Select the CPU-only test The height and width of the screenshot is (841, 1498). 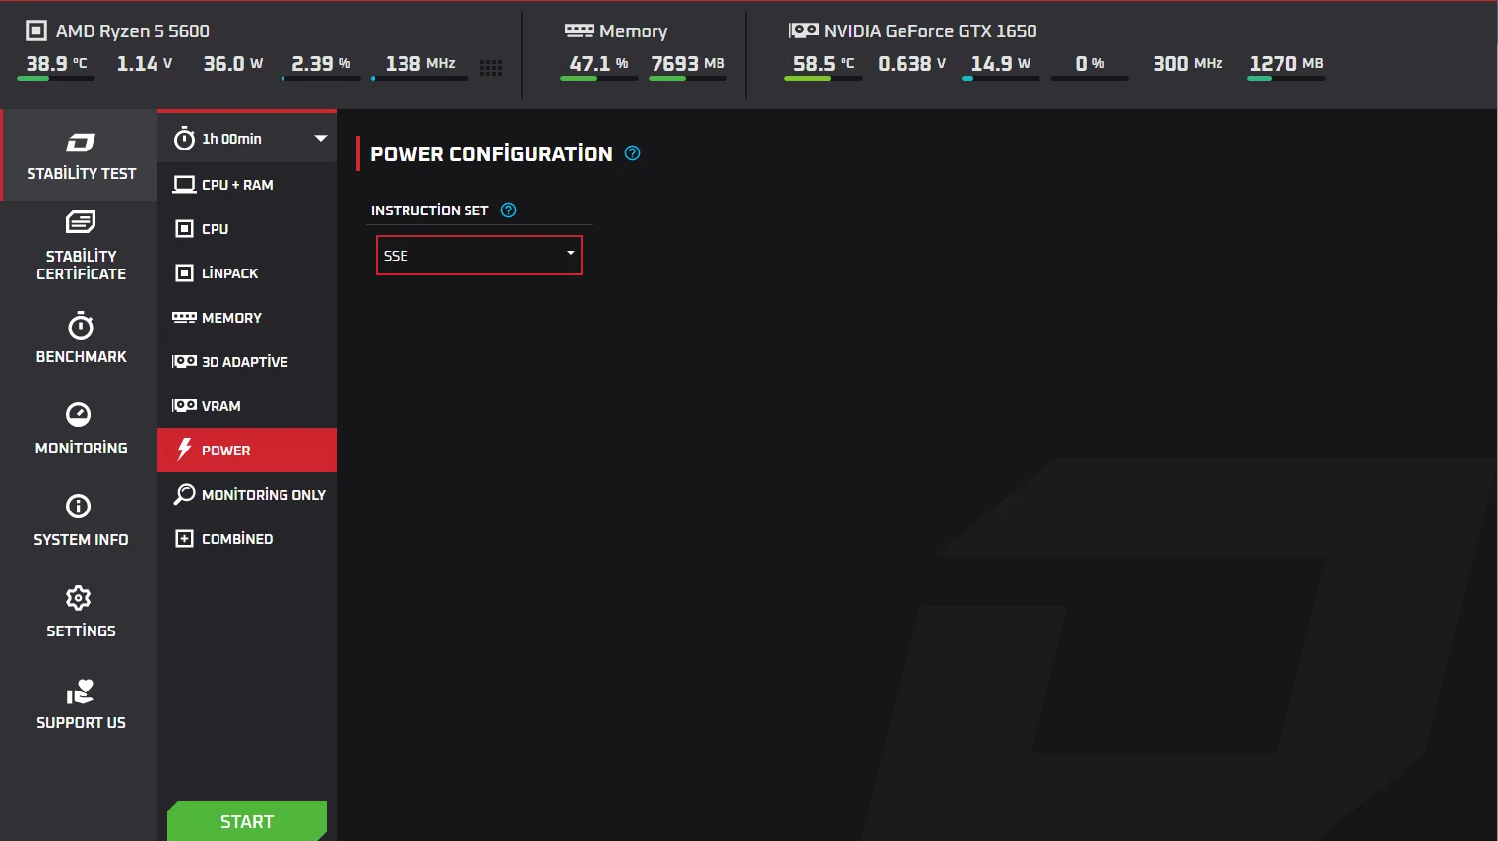(247, 229)
